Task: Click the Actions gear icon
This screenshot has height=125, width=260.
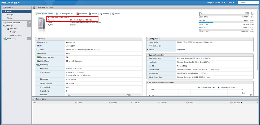Action: click(114, 14)
